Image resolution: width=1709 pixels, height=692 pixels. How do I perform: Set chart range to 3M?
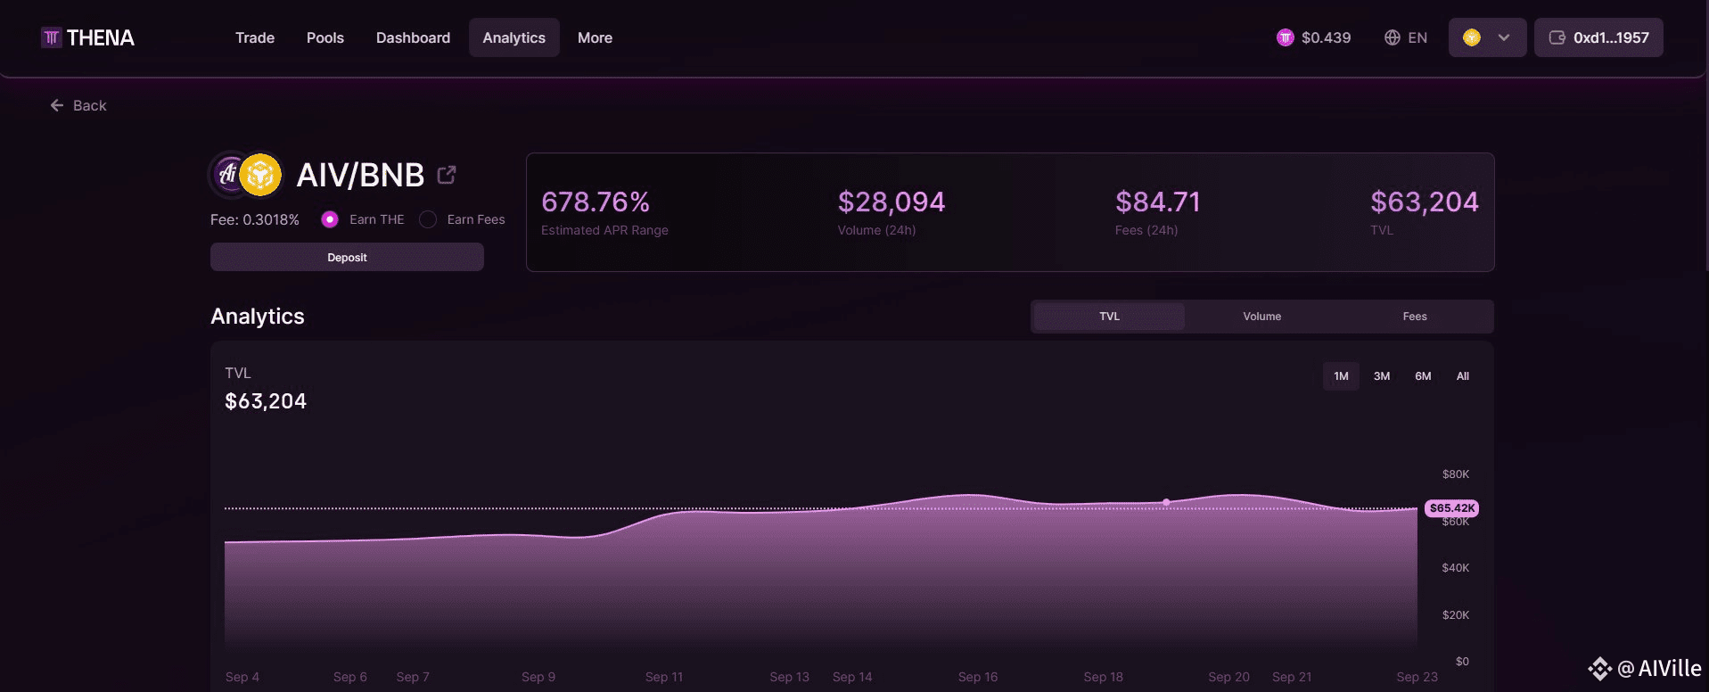pyautogui.click(x=1382, y=376)
